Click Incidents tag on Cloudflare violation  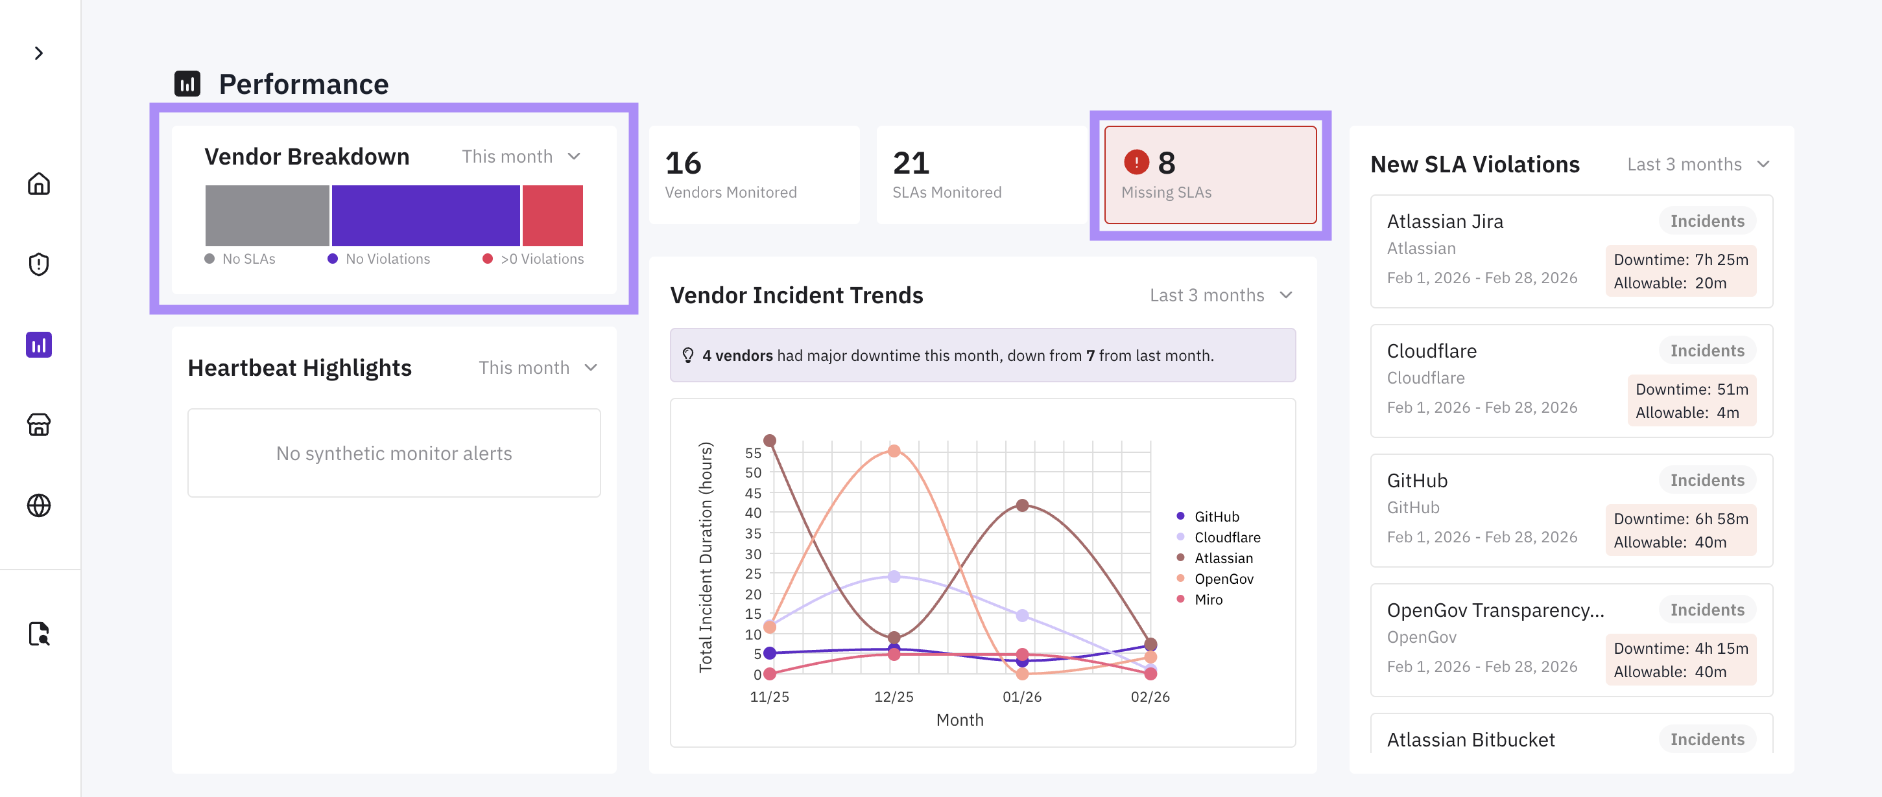(x=1707, y=351)
